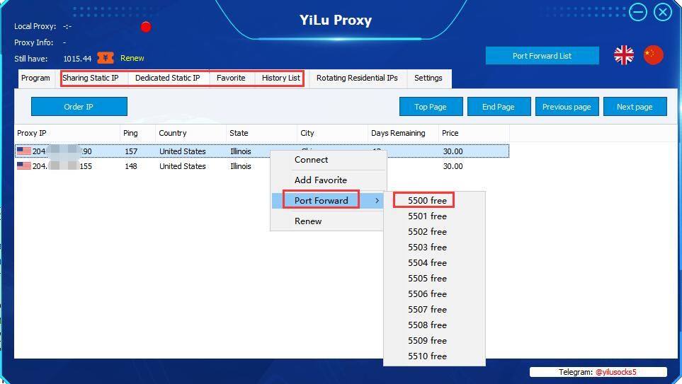682x384 pixels.
Task: Switch to English via UK flag icon
Action: (x=624, y=55)
